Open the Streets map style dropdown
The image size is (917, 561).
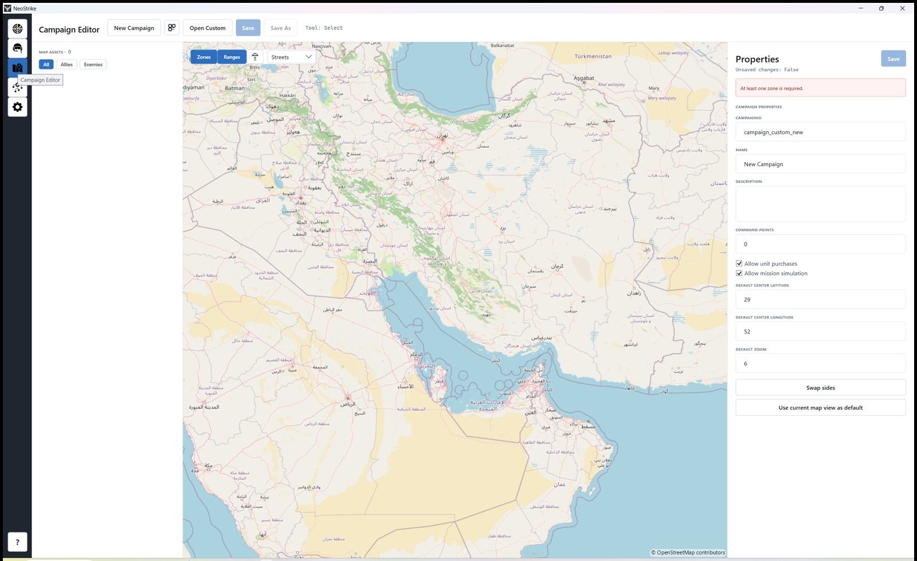(x=291, y=57)
